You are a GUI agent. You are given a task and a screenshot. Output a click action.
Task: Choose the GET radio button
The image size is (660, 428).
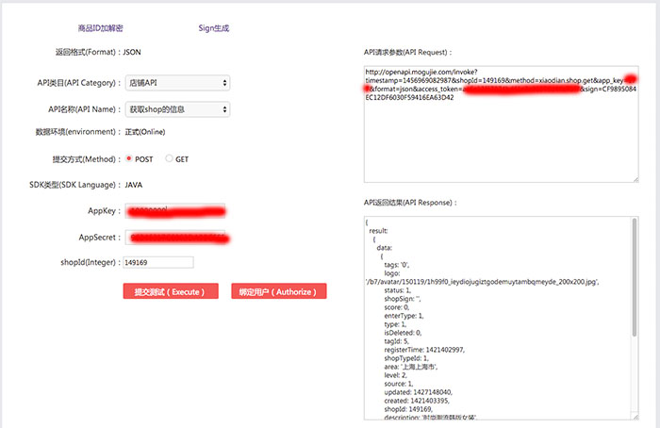click(170, 159)
